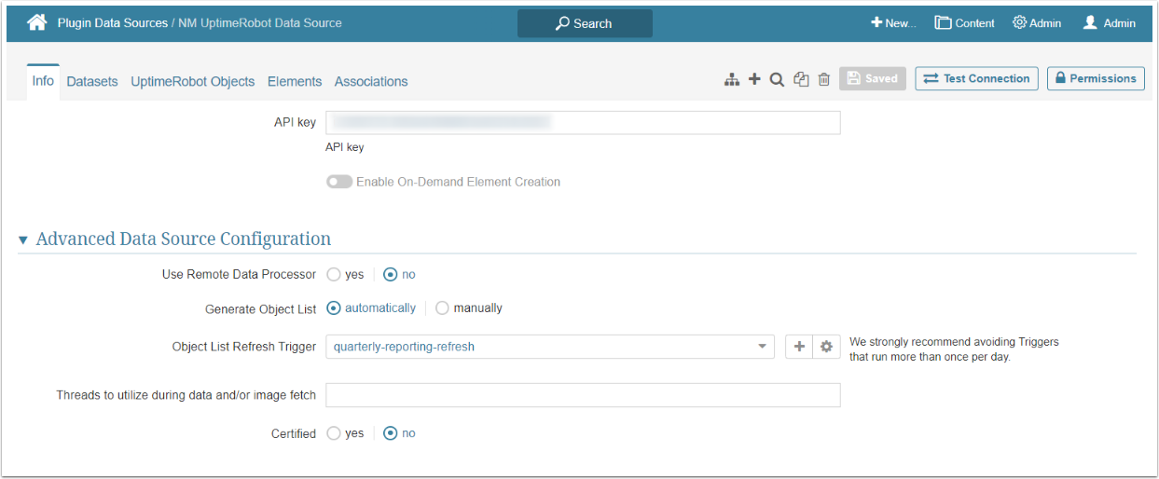Open the hierarchy diagram icon in toolbar
This screenshot has height=479, width=1159.
click(732, 80)
